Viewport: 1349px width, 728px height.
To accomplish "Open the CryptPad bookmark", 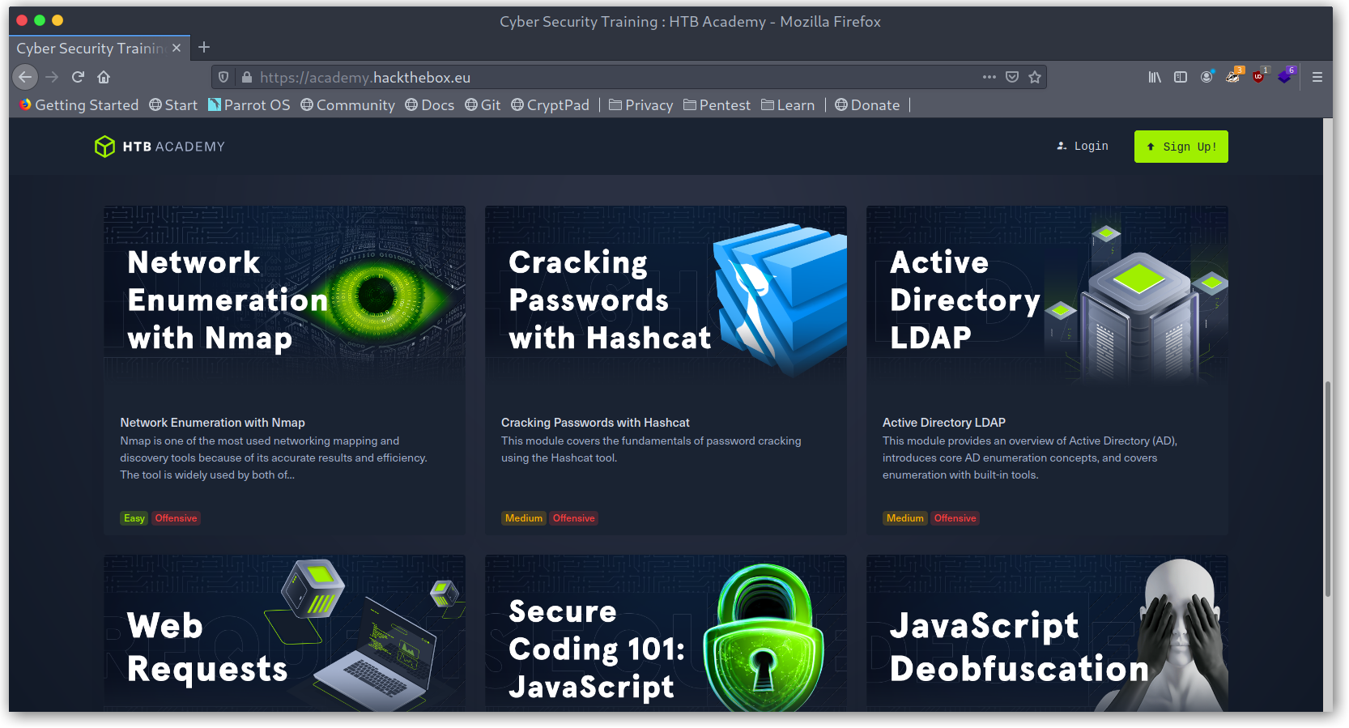I will pyautogui.click(x=550, y=105).
